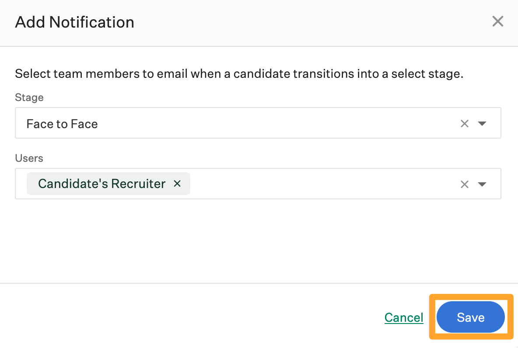Screen dimensions: 518x348
Task: Click the header bar's blank middle area
Action: point(306,22)
